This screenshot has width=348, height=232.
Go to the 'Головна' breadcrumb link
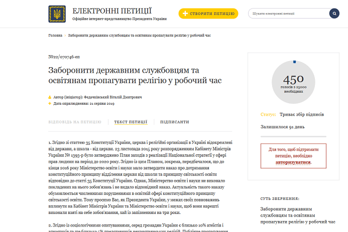pos(55,36)
